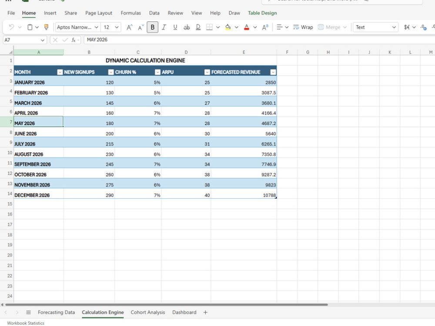Open the Font Color dropdown arrow
The width and height of the screenshot is (435, 326).
pyautogui.click(x=255, y=27)
